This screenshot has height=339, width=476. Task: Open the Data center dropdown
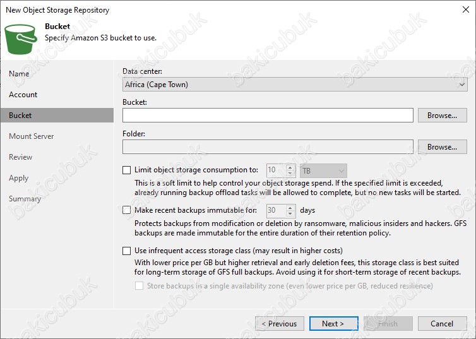click(x=295, y=85)
